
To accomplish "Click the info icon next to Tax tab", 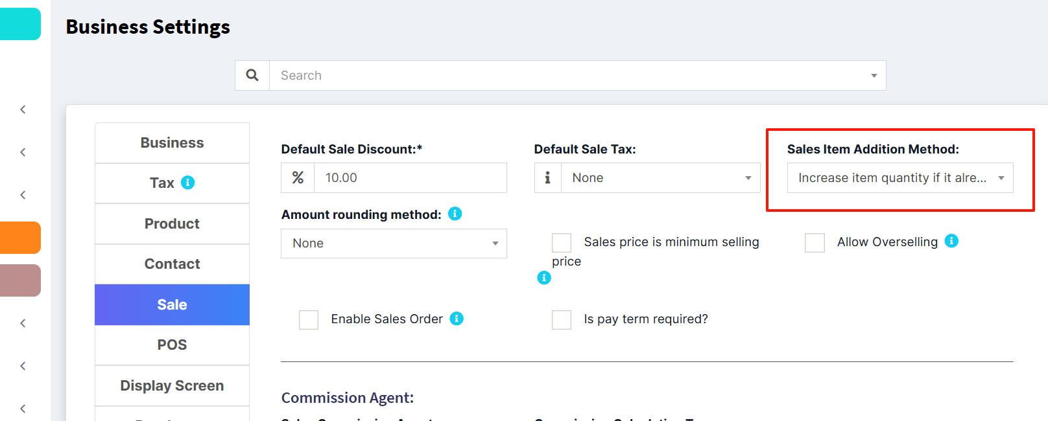I will [x=188, y=183].
